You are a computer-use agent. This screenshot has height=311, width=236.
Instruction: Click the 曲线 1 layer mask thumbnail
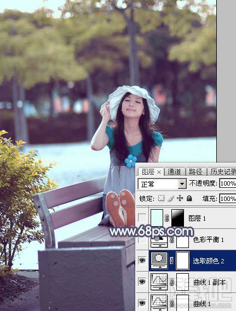(x=182, y=303)
